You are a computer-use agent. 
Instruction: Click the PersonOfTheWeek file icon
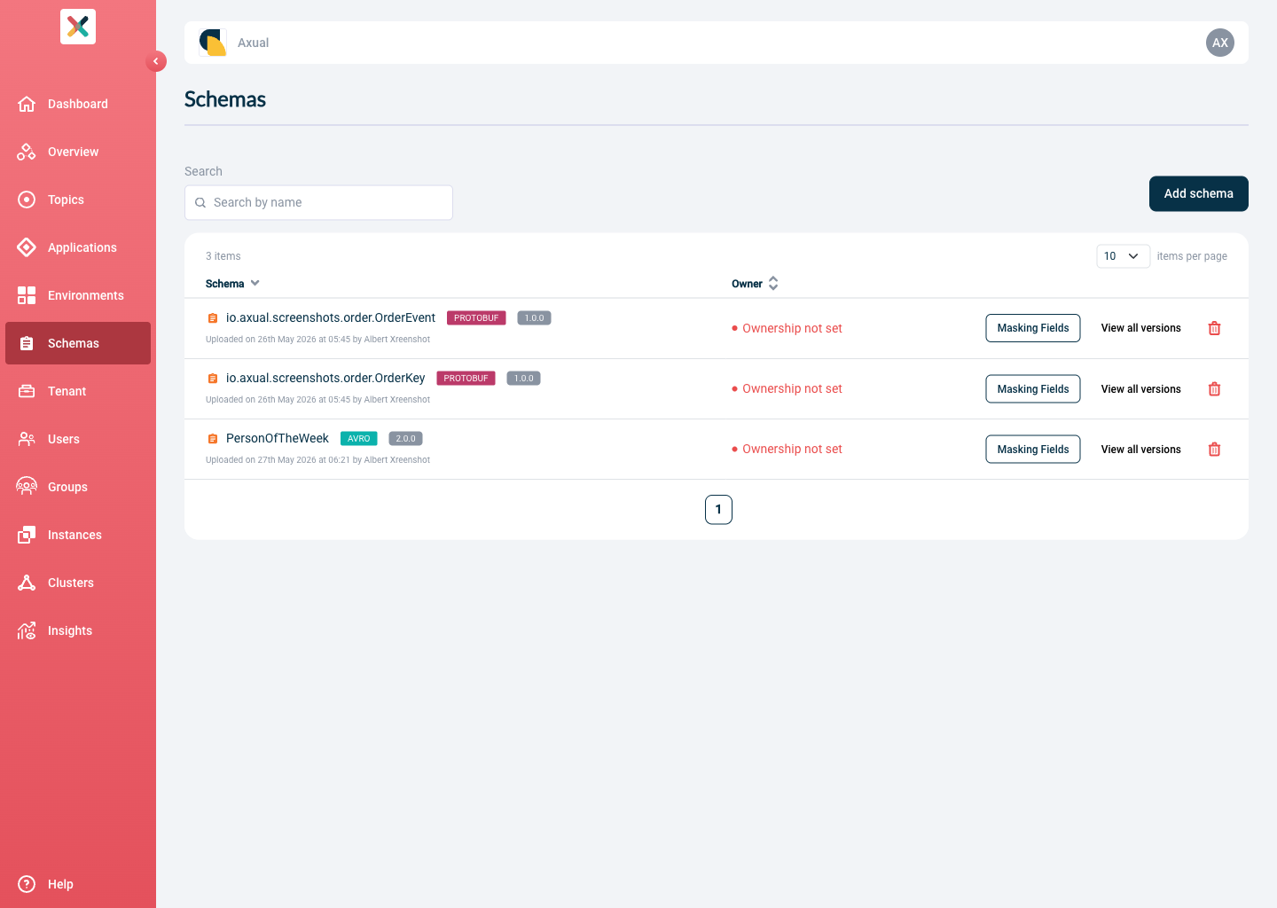[213, 438]
